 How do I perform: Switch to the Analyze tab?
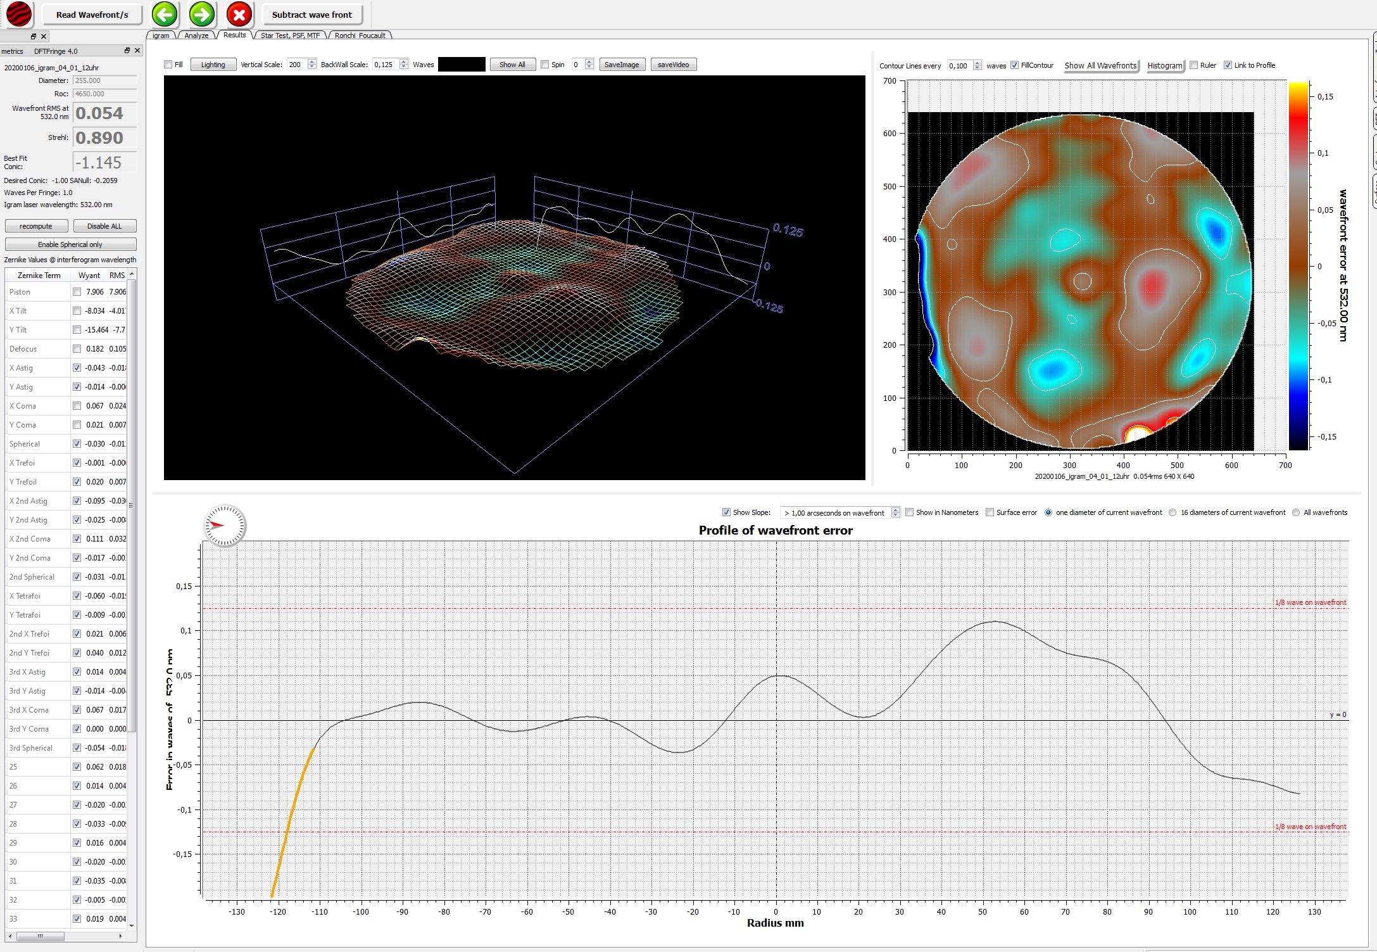[196, 35]
